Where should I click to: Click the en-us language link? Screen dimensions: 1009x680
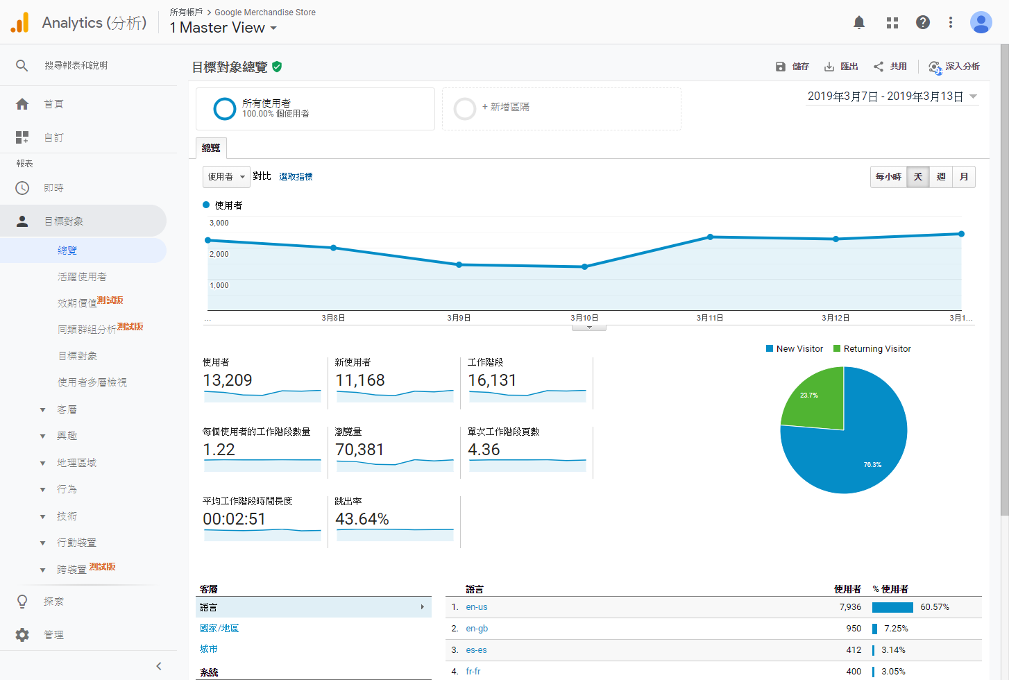476,607
